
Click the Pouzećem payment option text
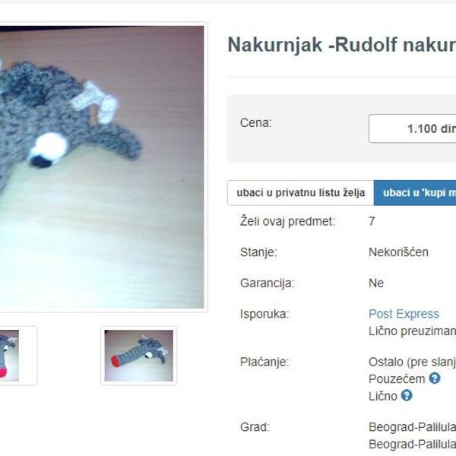[397, 379]
